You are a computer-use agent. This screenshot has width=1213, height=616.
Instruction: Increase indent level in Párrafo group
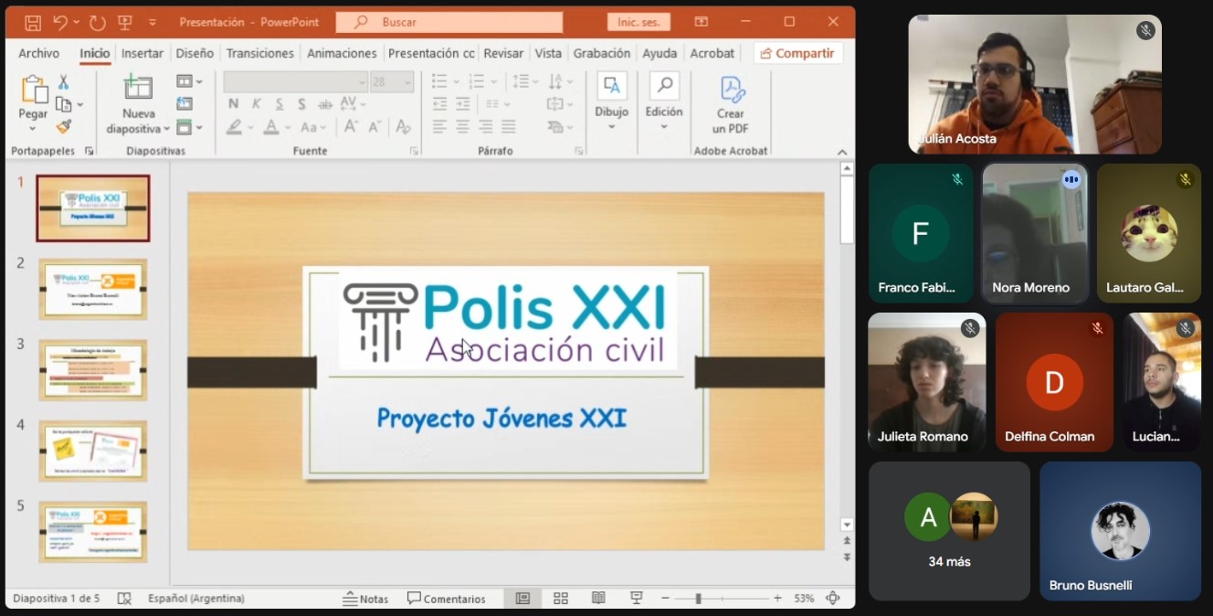click(463, 104)
